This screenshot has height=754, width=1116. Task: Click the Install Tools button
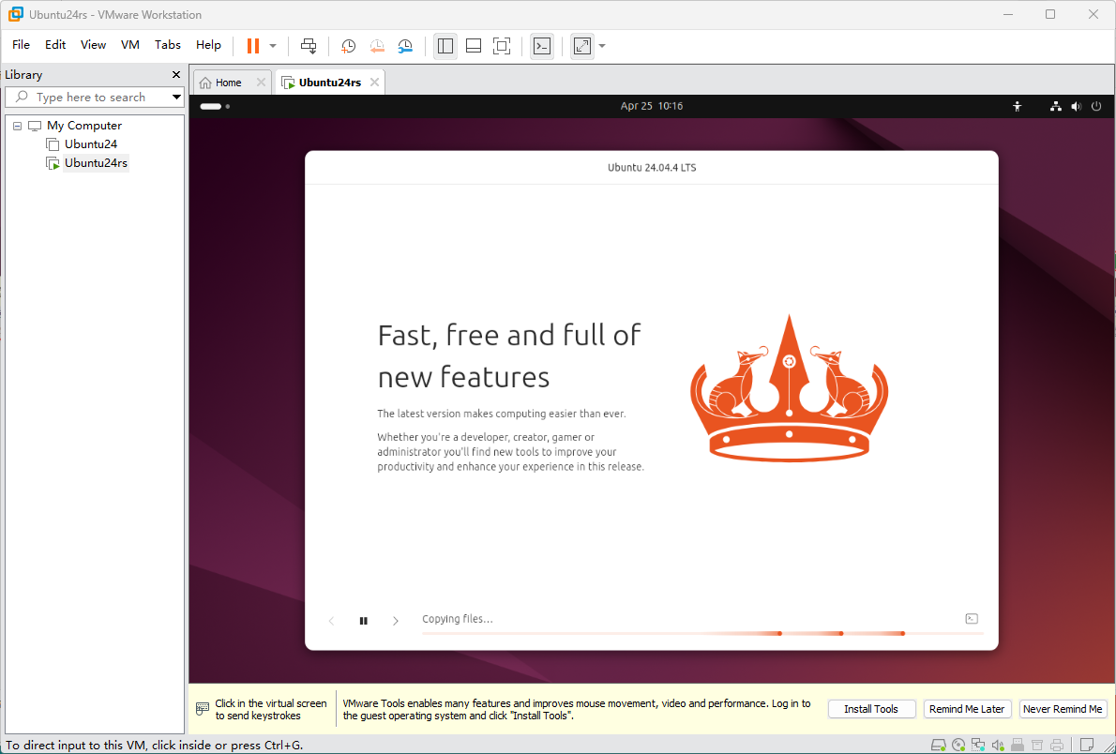(871, 709)
